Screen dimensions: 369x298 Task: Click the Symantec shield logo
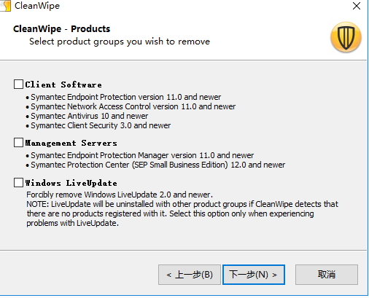point(346,37)
